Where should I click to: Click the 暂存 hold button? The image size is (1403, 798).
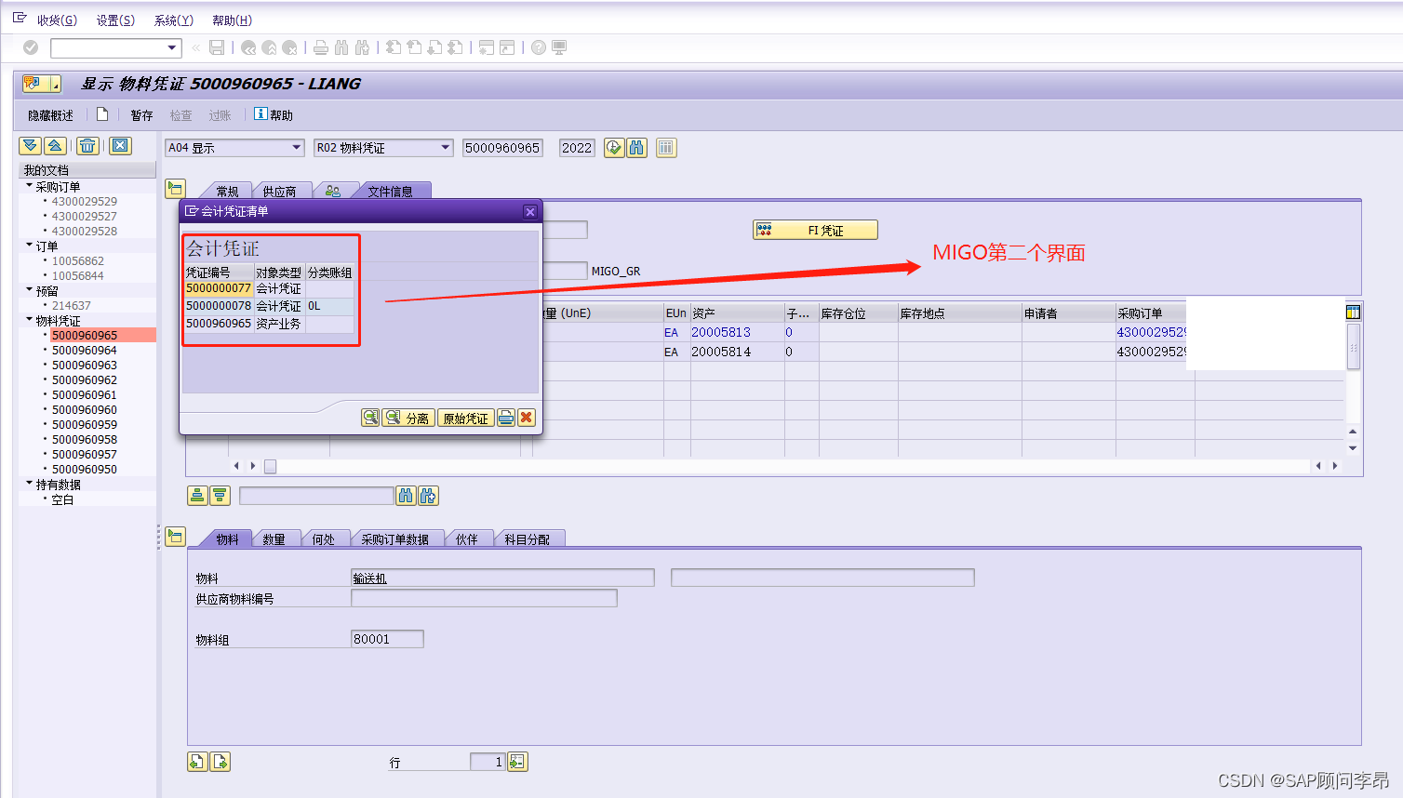[x=141, y=115]
